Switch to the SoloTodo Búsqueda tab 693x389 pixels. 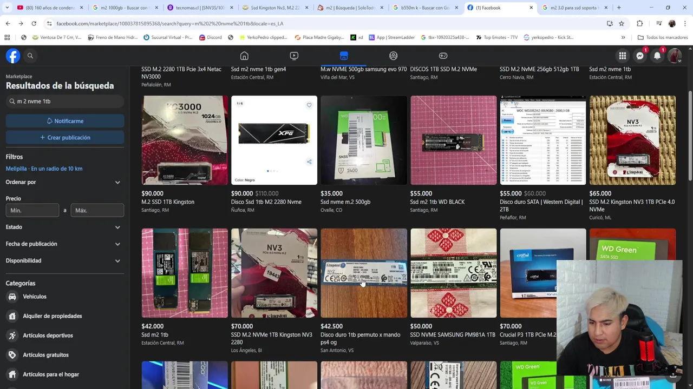coord(350,8)
